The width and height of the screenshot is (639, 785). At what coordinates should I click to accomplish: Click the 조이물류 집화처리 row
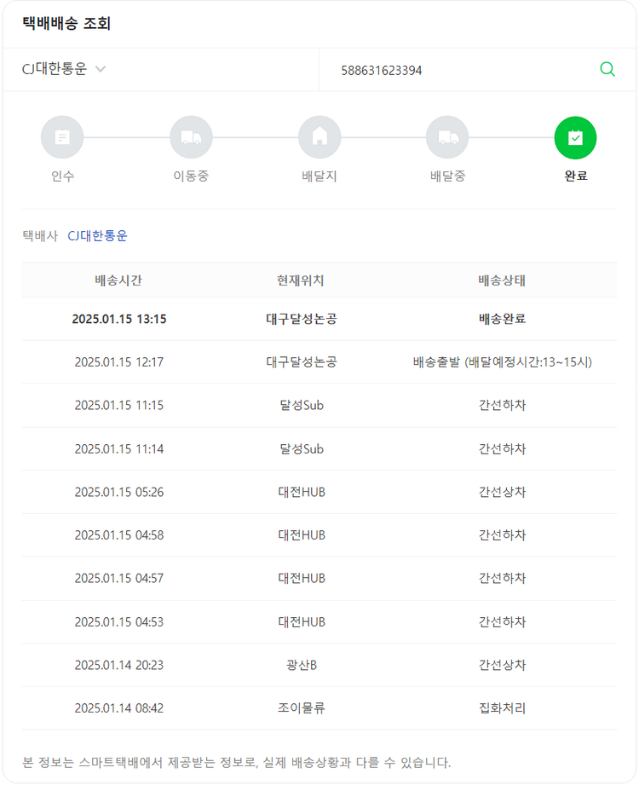click(319, 708)
